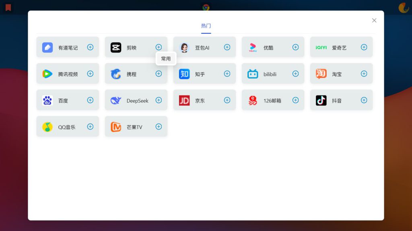Add 京东 using its plus button

click(x=227, y=100)
